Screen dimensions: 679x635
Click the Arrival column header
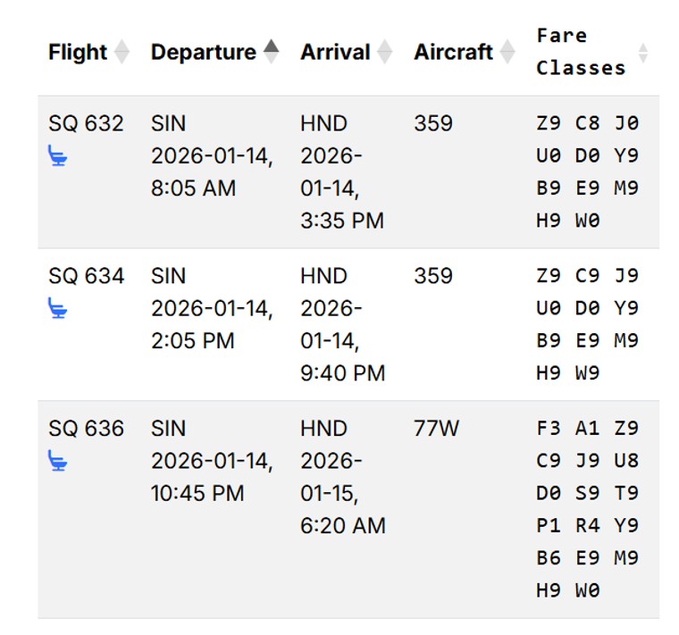334,53
